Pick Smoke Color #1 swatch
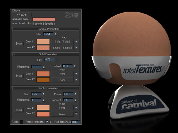This screenshot has width=178, height=133. tap(43, 108)
